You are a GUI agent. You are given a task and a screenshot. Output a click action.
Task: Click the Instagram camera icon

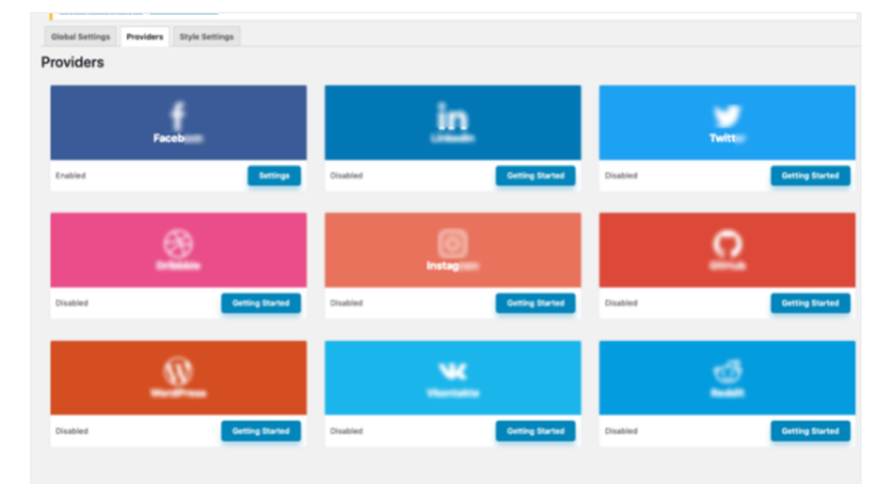tap(452, 243)
